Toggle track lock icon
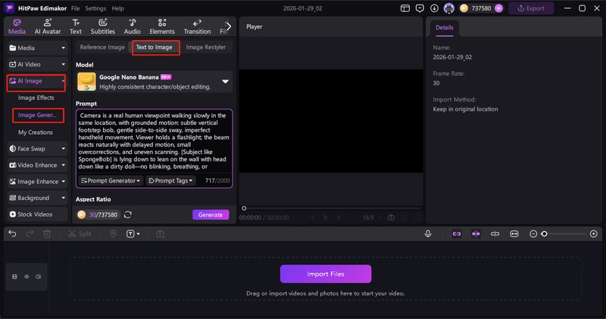 14,277
